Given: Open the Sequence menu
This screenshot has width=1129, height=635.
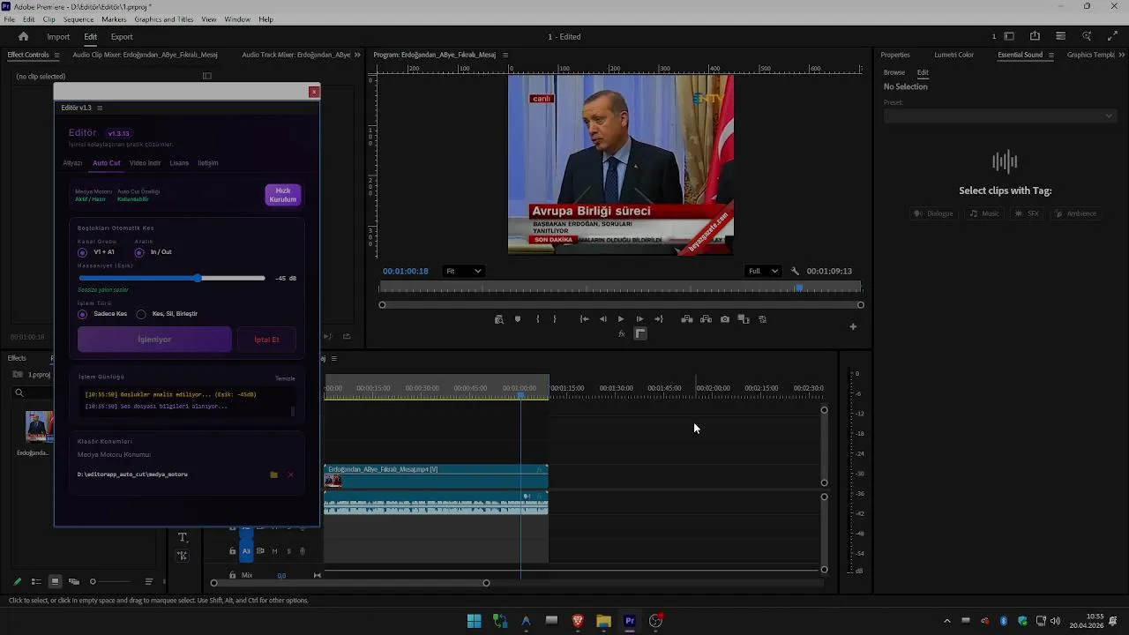Looking at the screenshot, I should coord(79,19).
